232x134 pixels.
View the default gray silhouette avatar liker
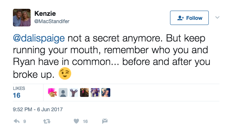click(x=63, y=93)
